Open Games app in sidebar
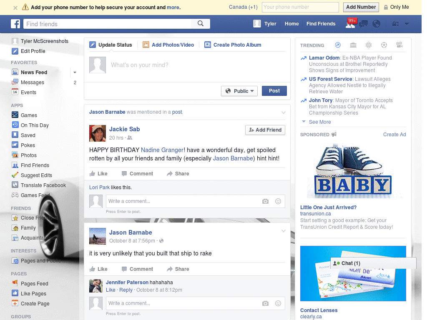Image resolution: width=427 pixels, height=320 pixels. point(25,115)
